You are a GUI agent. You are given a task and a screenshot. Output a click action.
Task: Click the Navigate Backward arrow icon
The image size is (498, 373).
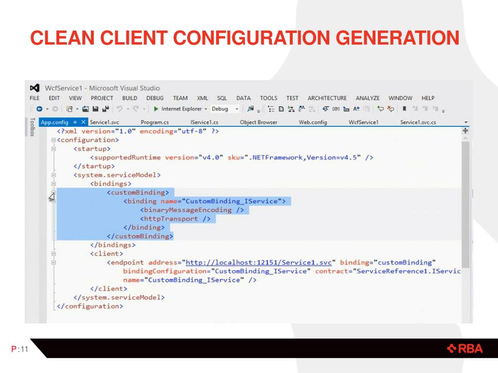39,109
